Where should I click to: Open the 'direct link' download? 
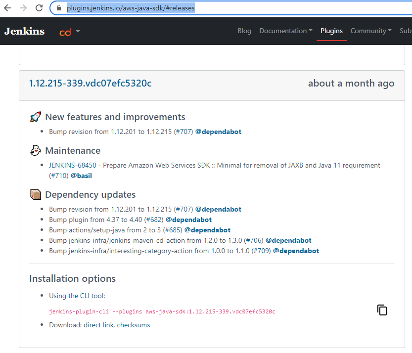click(x=98, y=325)
